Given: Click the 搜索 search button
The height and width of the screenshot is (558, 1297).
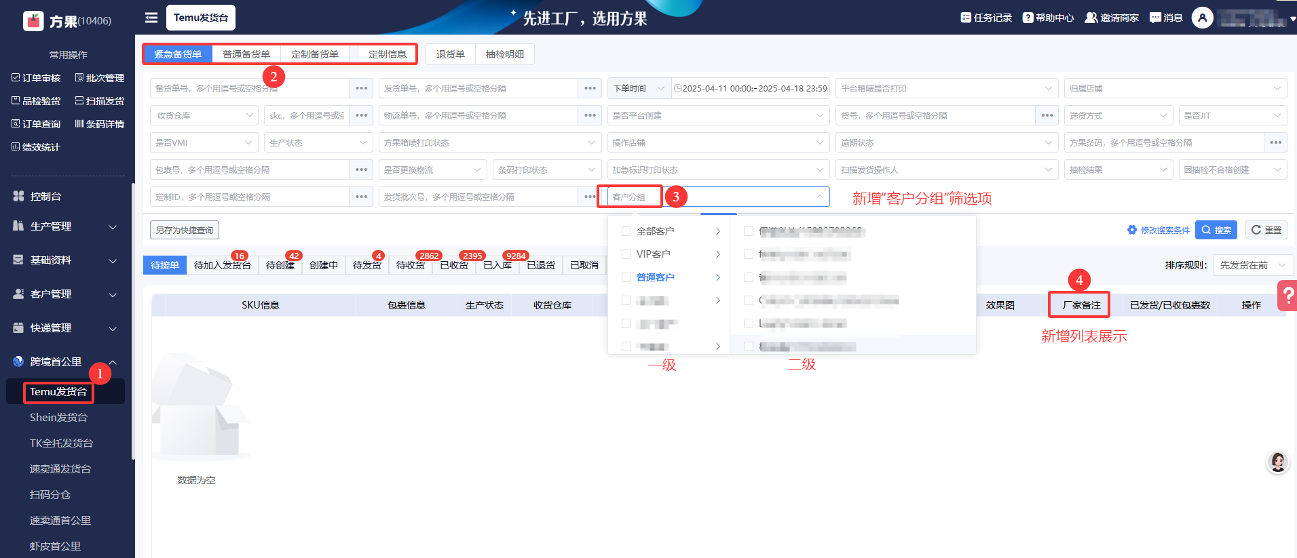Looking at the screenshot, I should coord(1216,230).
